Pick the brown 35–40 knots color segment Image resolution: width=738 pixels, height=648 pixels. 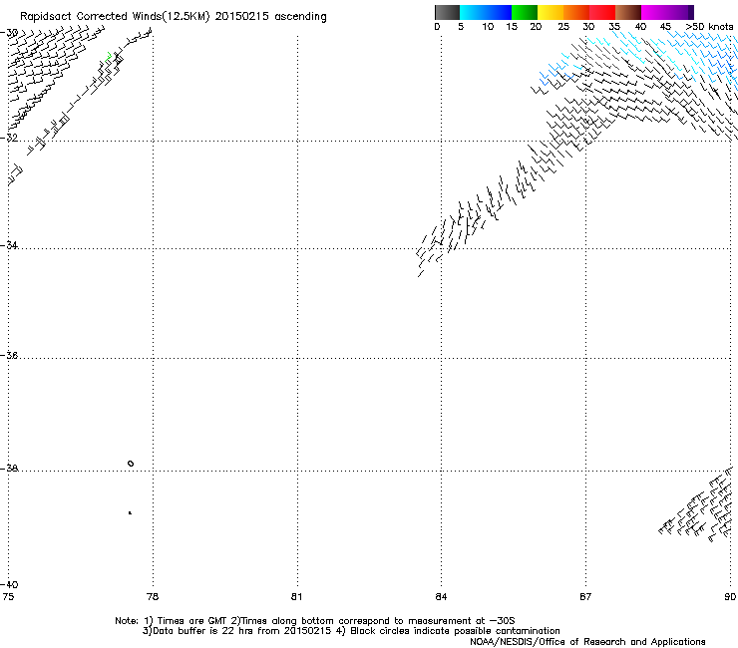628,12
